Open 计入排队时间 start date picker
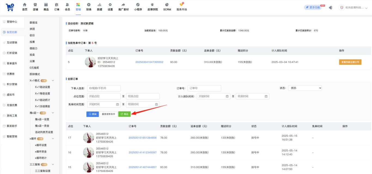The width and height of the screenshot is (372, 174). pyautogui.click(x=214, y=96)
